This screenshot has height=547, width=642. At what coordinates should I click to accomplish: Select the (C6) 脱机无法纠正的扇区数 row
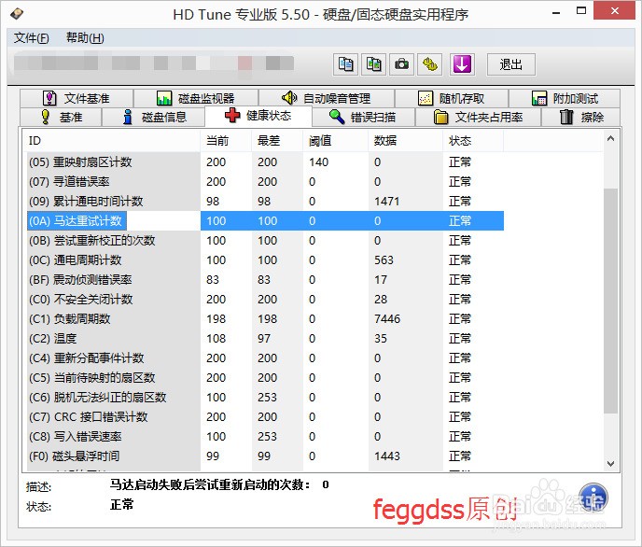click(265, 398)
